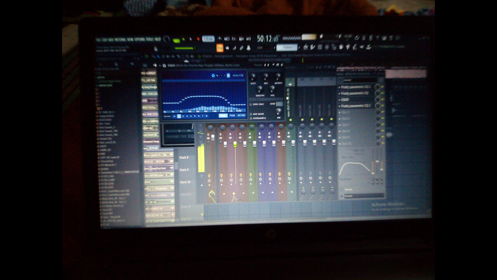Screen dimensions: 497x280
Task: Open the VIEW menu
Action: [x=130, y=40]
